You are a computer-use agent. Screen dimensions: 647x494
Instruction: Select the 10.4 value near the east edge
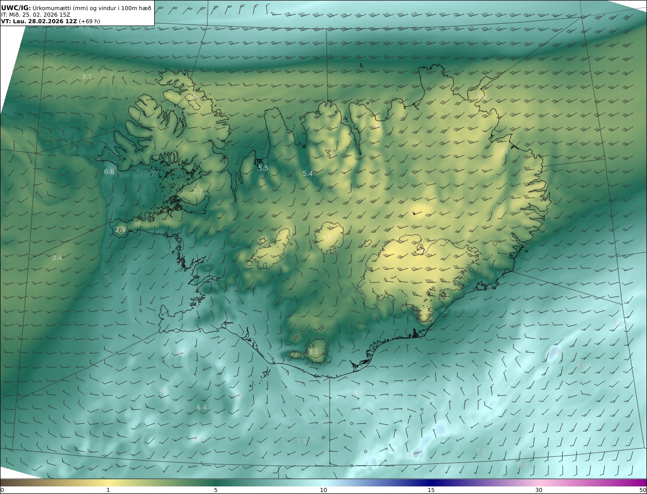pos(621,324)
